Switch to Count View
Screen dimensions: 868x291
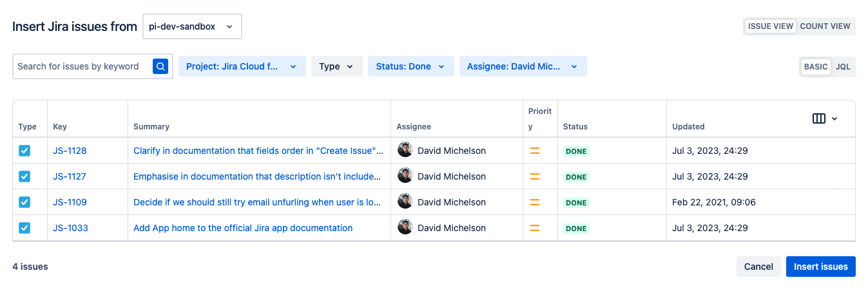[825, 26]
